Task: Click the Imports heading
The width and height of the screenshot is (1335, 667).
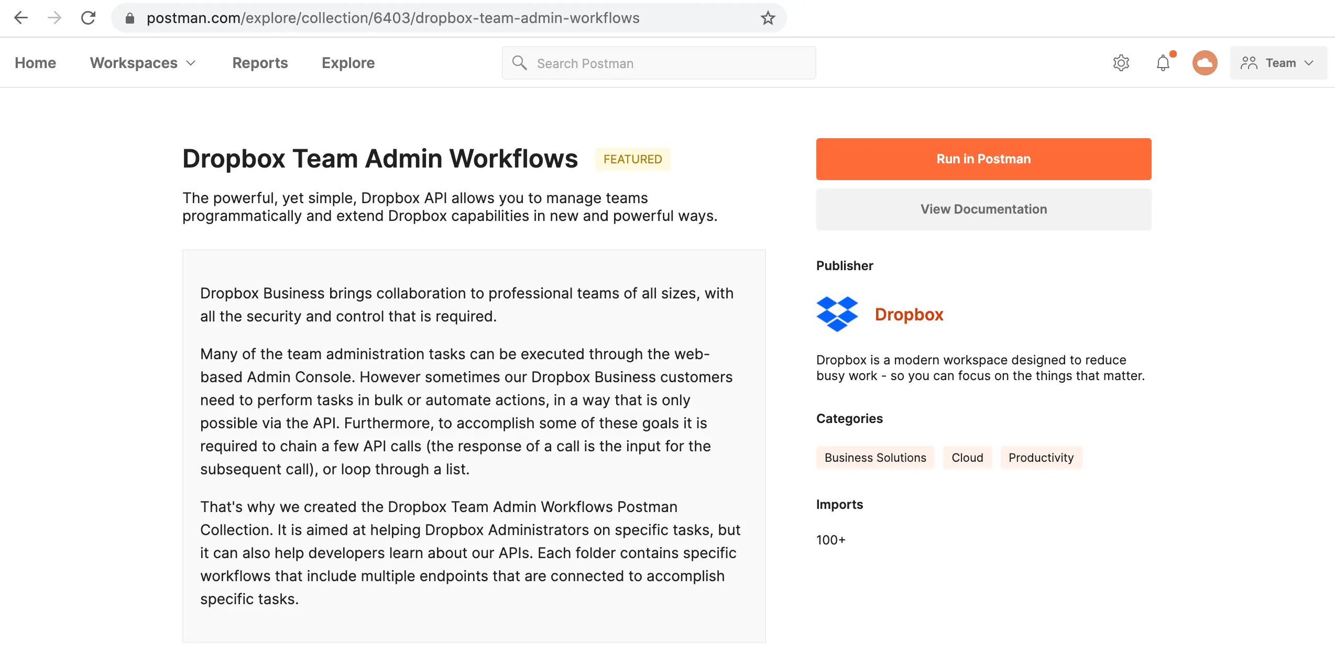Action: 839,504
